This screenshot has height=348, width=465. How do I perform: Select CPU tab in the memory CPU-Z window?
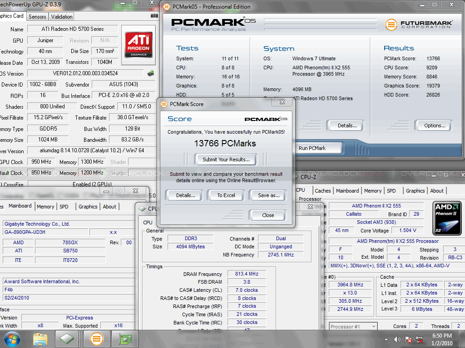click(x=148, y=222)
